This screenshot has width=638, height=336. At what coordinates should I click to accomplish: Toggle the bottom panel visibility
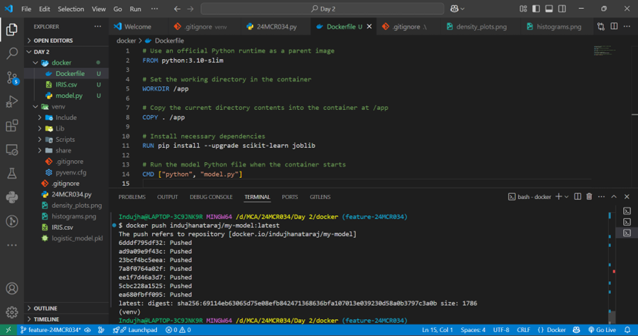[549, 9]
